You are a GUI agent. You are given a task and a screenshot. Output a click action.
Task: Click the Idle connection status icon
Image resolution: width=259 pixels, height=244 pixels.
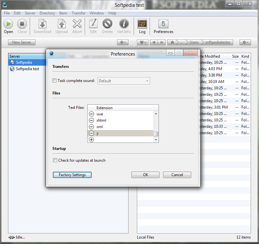point(12,237)
